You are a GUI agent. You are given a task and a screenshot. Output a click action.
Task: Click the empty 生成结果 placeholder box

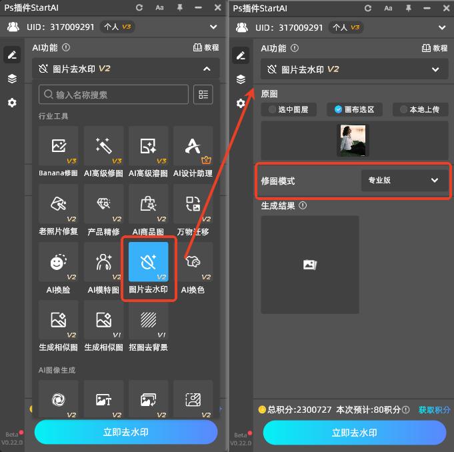(310, 265)
